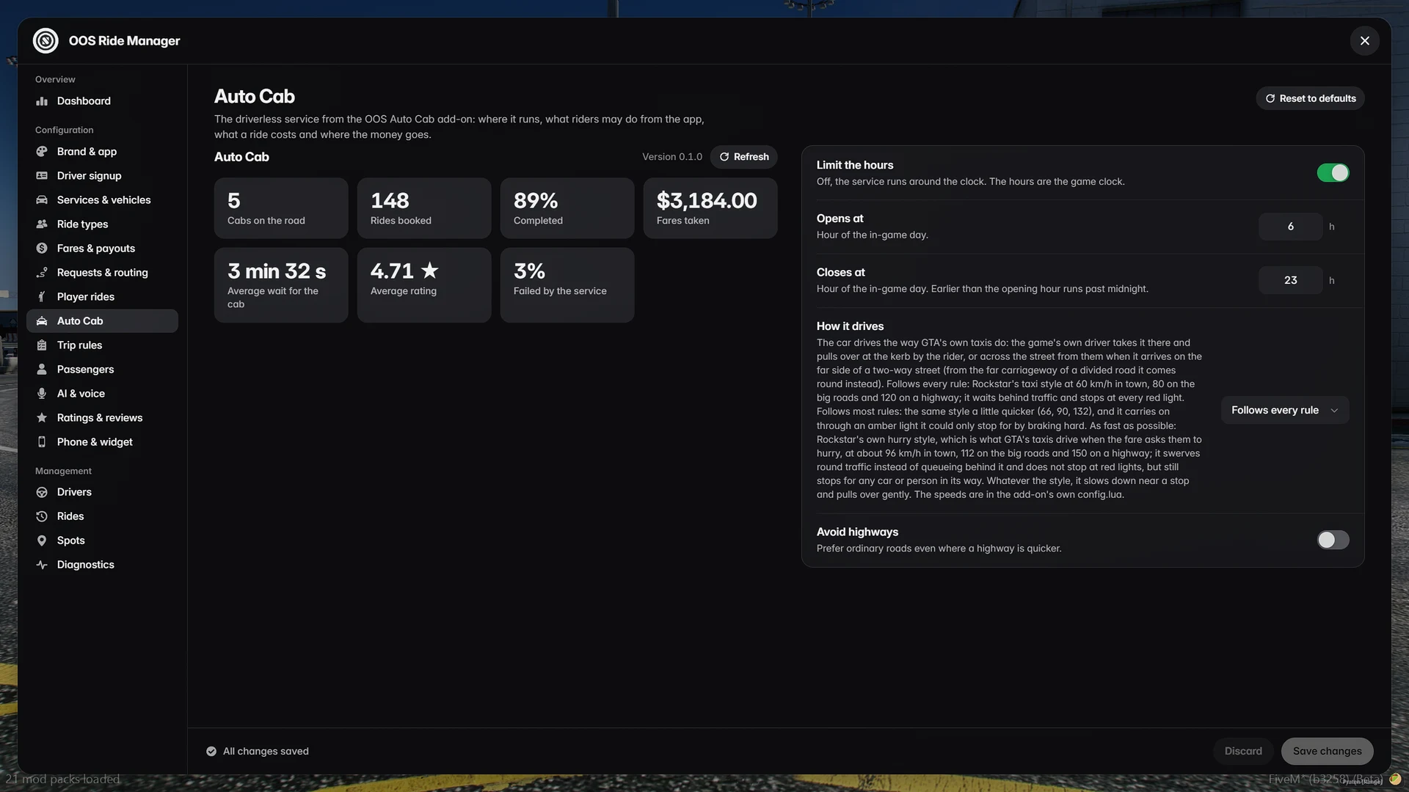Switch to the Trip rules page label
This screenshot has width=1409, height=792.
pos(80,345)
